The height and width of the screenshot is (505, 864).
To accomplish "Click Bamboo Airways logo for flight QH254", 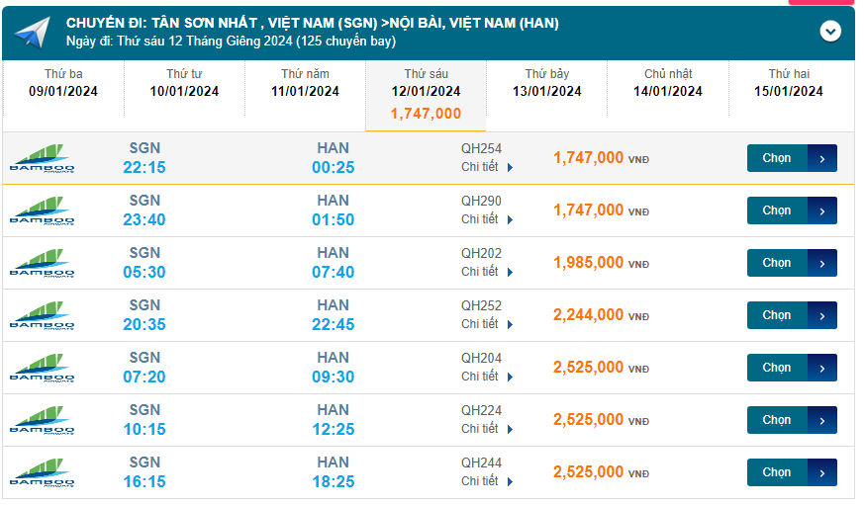I will point(42,158).
